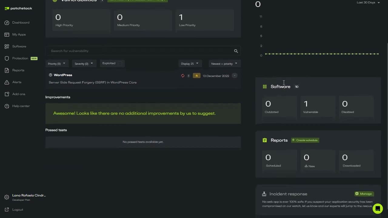The image size is (388, 218).
Task: Open the Display 25 dropdown
Action: 189,64
